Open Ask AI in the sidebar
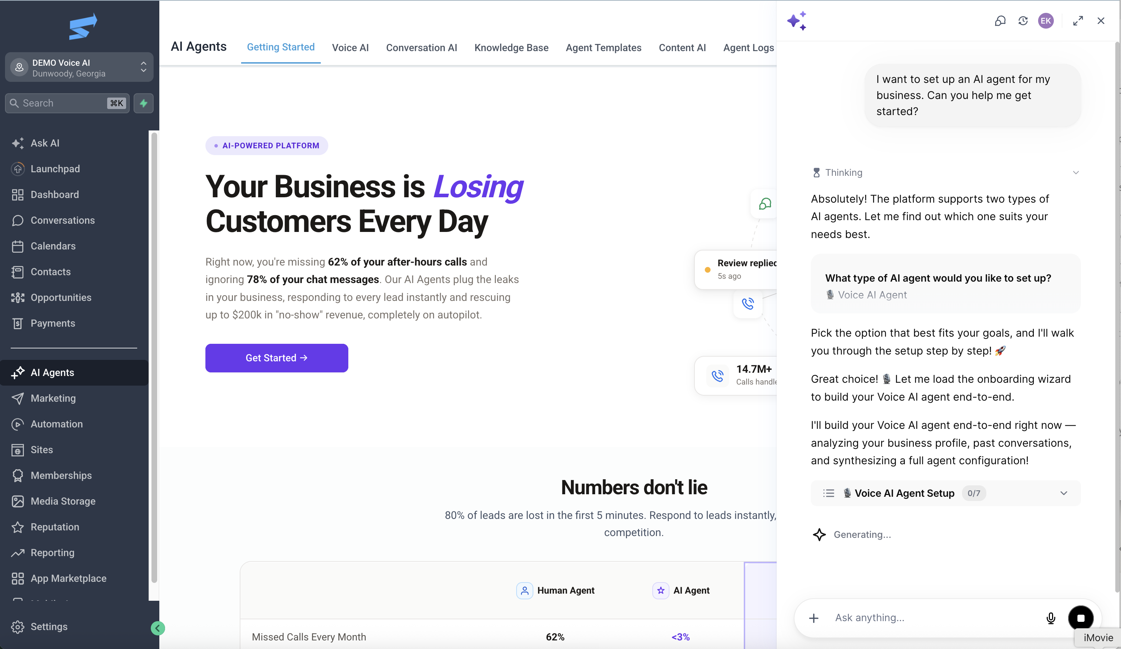The image size is (1121, 649). (45, 143)
